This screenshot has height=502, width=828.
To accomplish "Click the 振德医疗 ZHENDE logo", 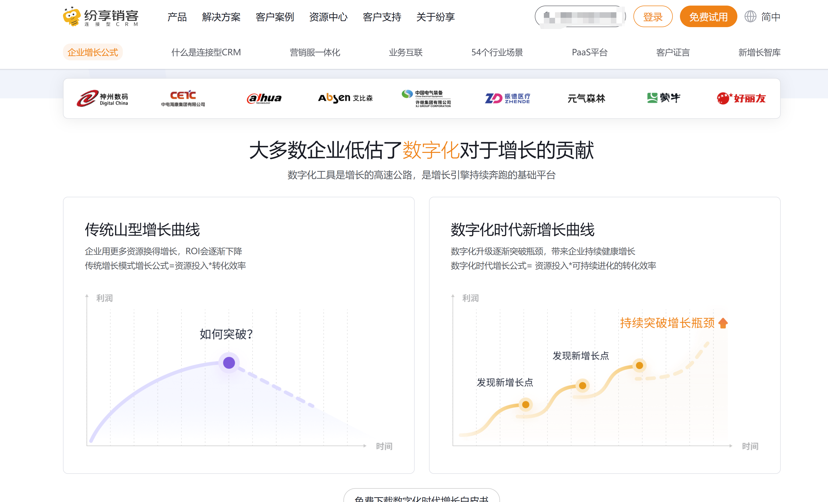I will click(507, 98).
